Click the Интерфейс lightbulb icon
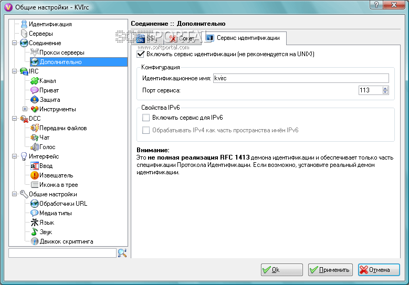The height and width of the screenshot is (285, 409). 24,156
